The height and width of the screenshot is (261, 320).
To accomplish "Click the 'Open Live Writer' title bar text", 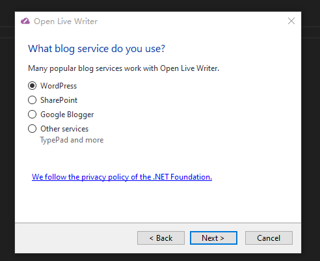I will 66,21.
